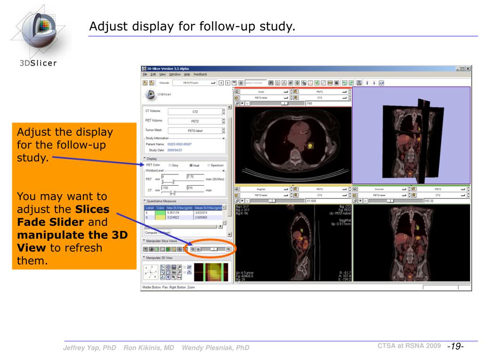This screenshot has height=362, width=482.
Task: Click the axial slice offset slider
Action: 277,103
